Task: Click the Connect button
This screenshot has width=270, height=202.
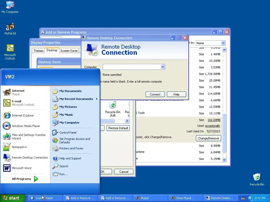Action: (155, 94)
